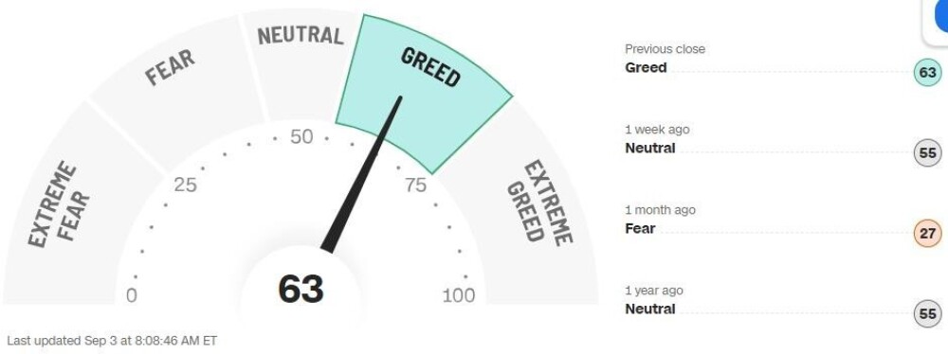Click the Last updated timestamp text
948x354 pixels.
[112, 341]
